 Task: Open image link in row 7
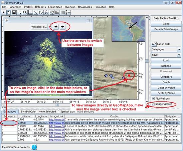[x=57, y=140]
